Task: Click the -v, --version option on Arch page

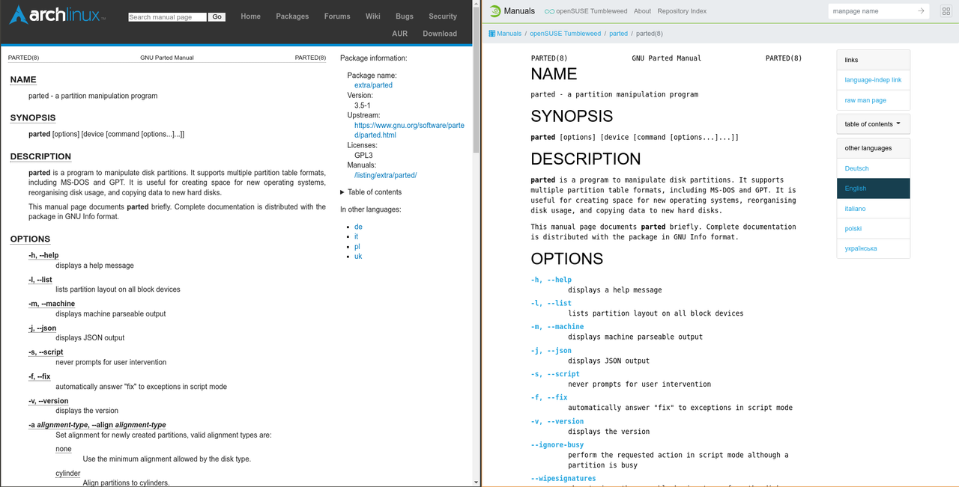Action: 48,401
